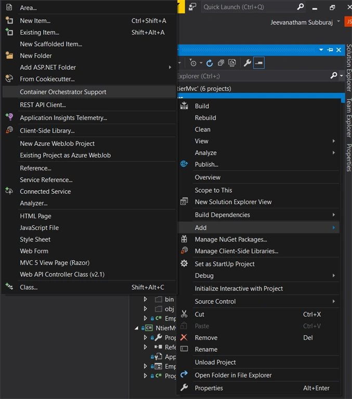Click the Connected Service icon
The height and width of the screenshot is (399, 352).
(x=9, y=191)
